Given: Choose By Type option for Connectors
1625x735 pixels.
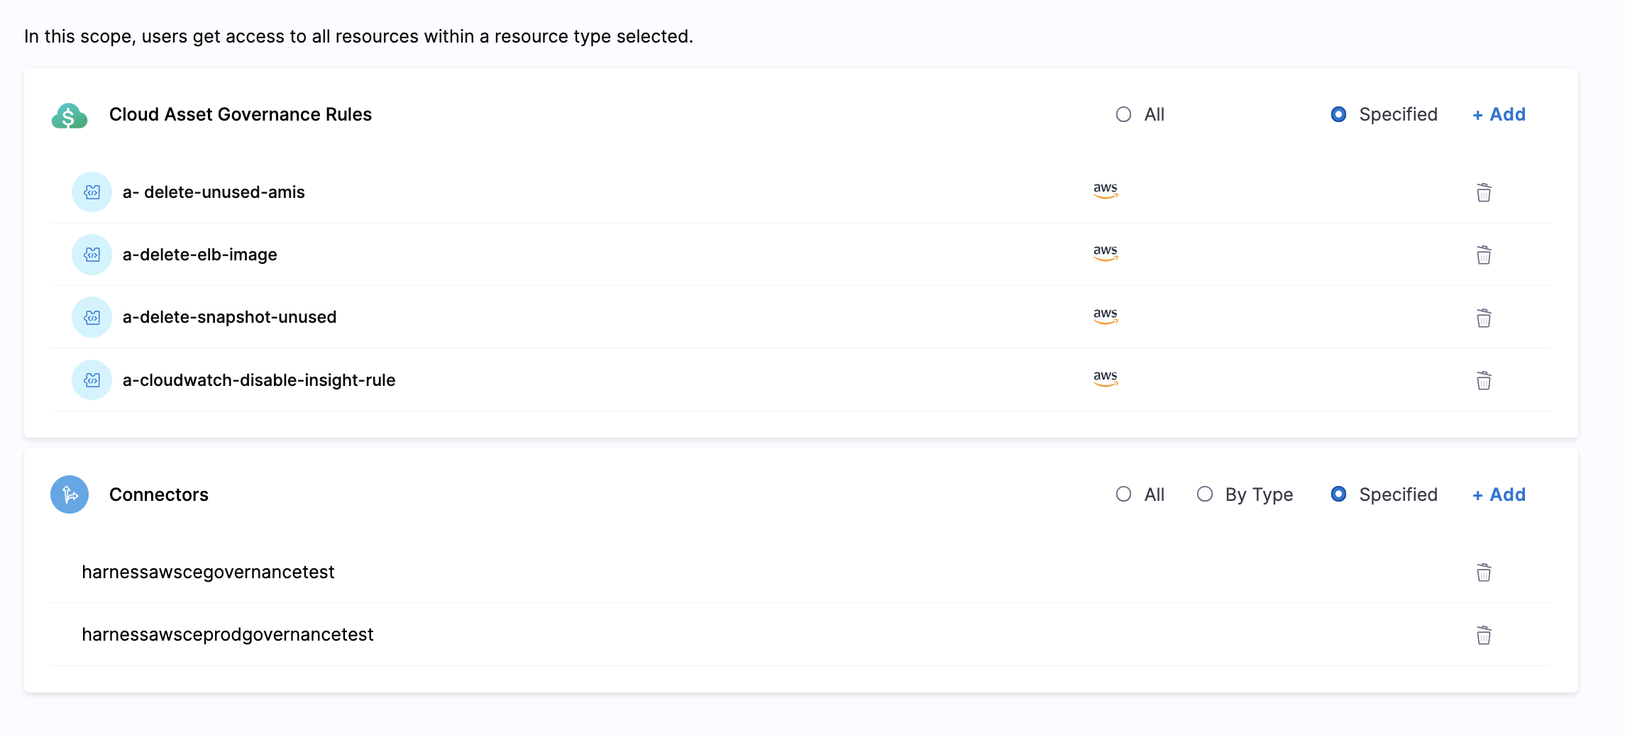Looking at the screenshot, I should point(1205,494).
